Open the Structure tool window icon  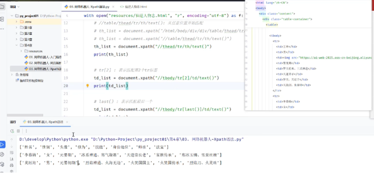pyautogui.click(x=2, y=19)
